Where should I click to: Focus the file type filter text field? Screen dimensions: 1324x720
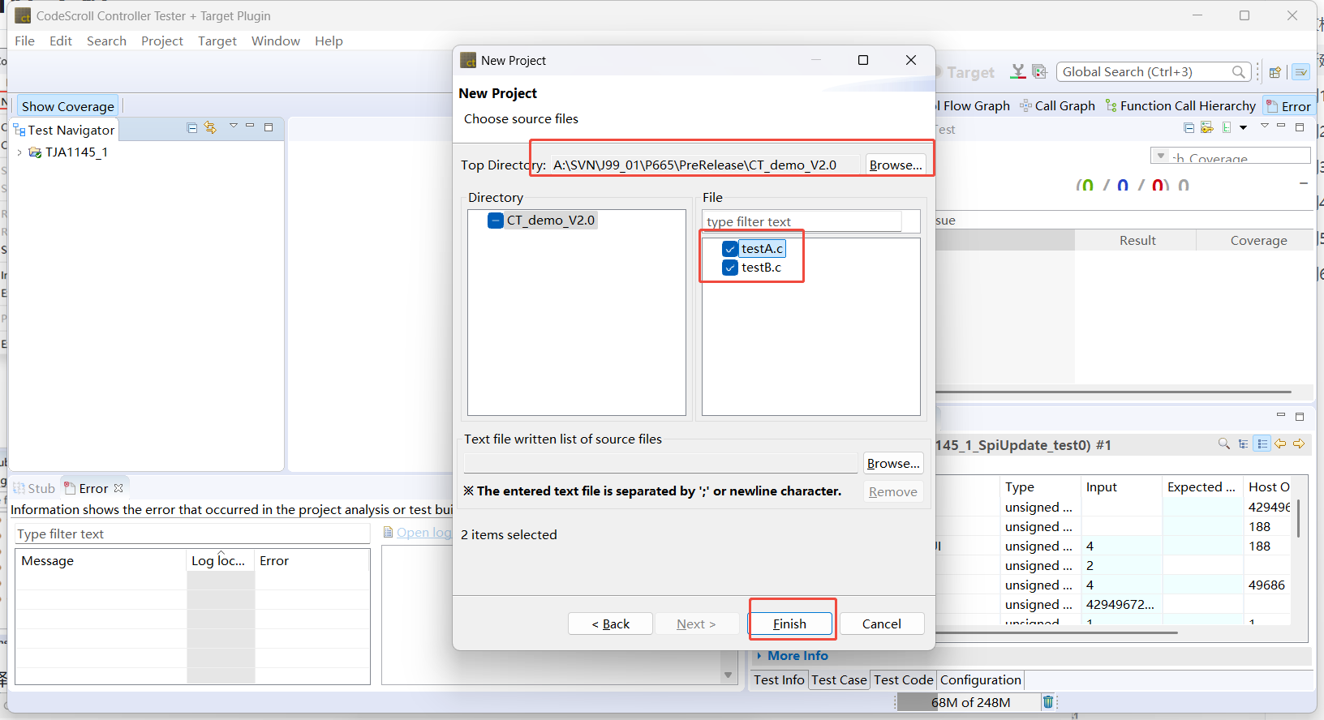click(x=802, y=221)
